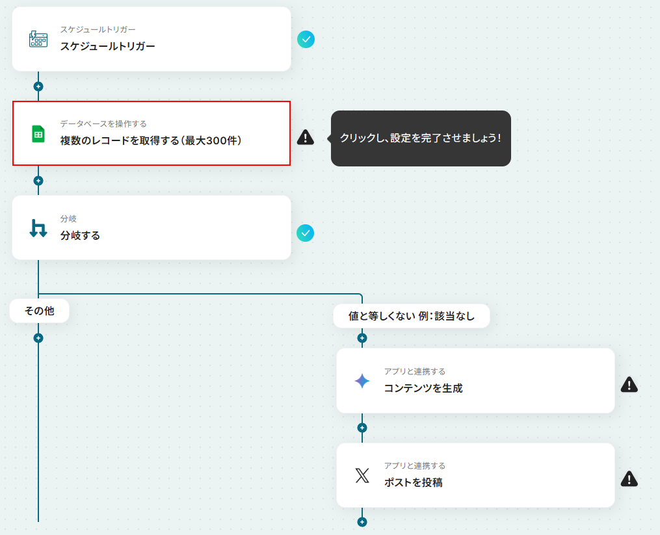The height and width of the screenshot is (535, 660).
Task: Add step below スケジュールトリガー via plus
Action: pyautogui.click(x=38, y=86)
